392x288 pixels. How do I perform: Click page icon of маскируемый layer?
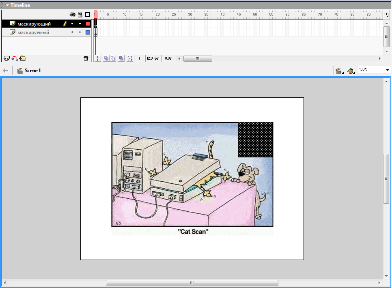point(12,32)
